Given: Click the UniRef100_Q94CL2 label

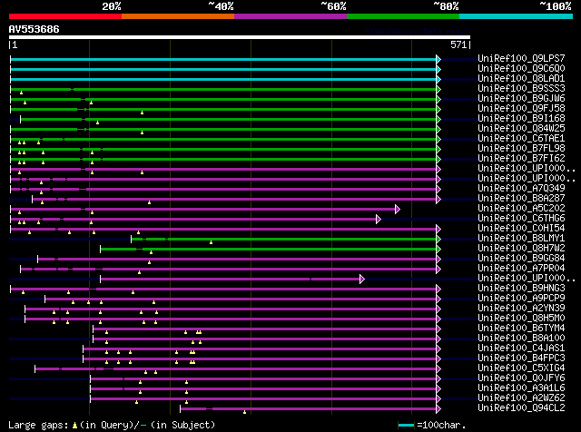Looking at the screenshot, I should coord(521,408).
